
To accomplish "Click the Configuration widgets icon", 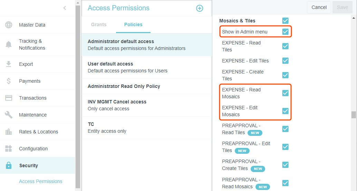I will click(9, 149).
